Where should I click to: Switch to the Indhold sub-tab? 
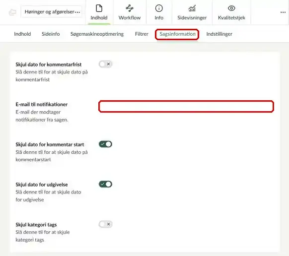point(22,34)
